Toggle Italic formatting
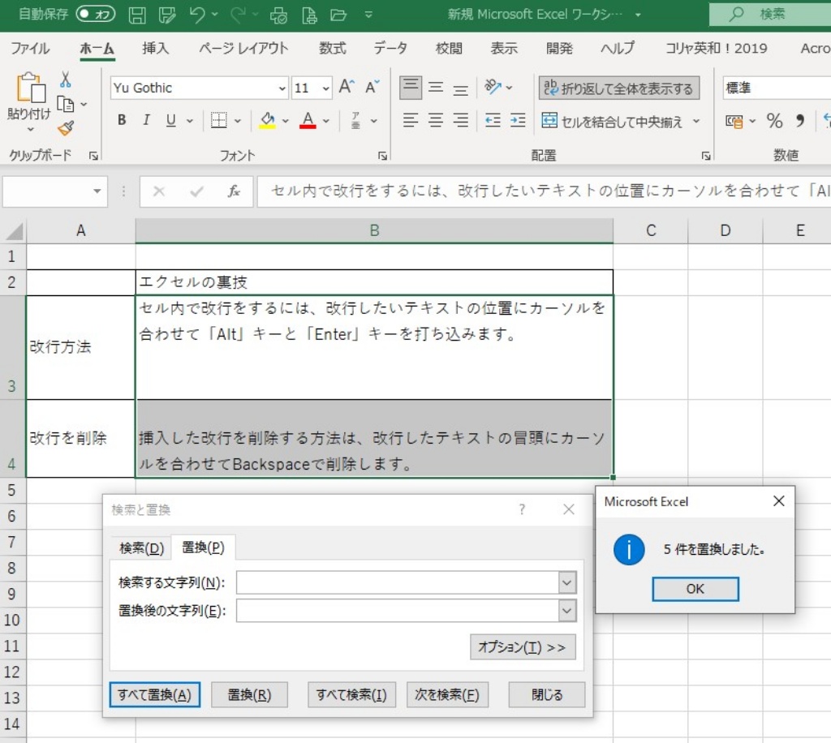The width and height of the screenshot is (831, 743). [146, 120]
